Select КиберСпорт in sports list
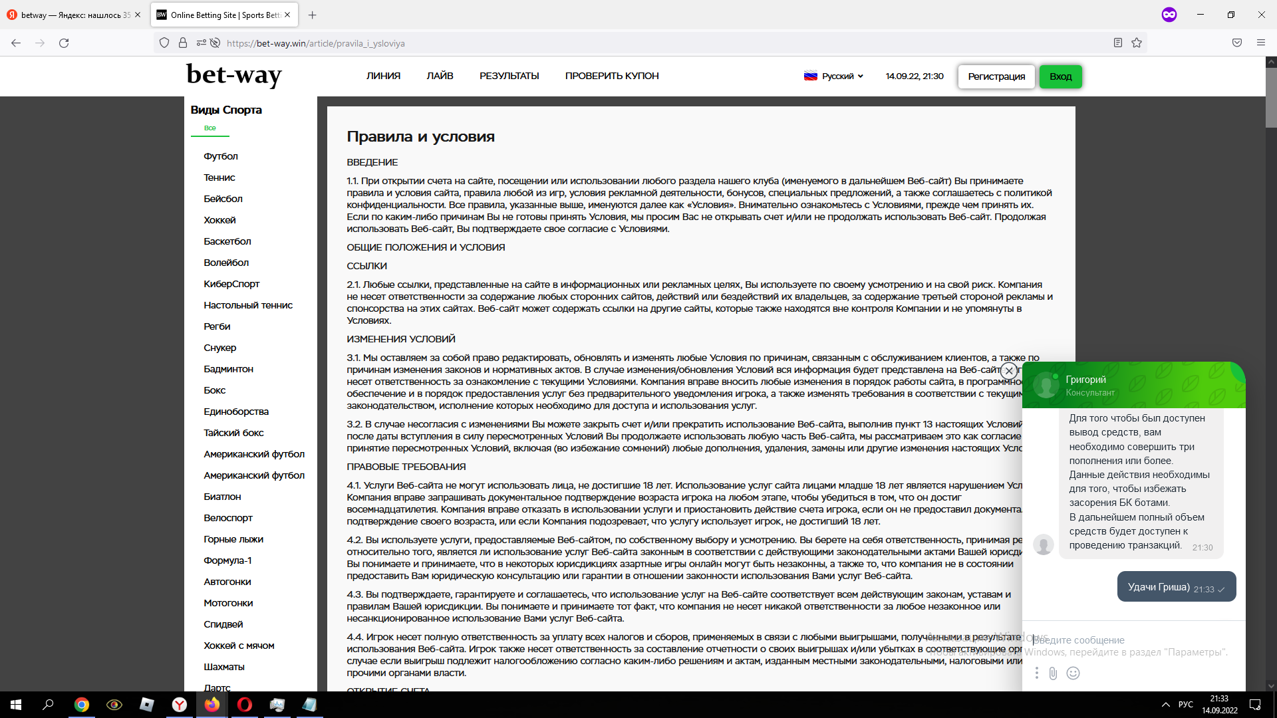The width and height of the screenshot is (1277, 718). tap(231, 284)
